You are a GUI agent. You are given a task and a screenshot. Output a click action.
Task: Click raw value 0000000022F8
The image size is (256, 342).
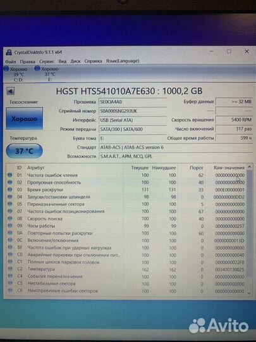point(229,262)
